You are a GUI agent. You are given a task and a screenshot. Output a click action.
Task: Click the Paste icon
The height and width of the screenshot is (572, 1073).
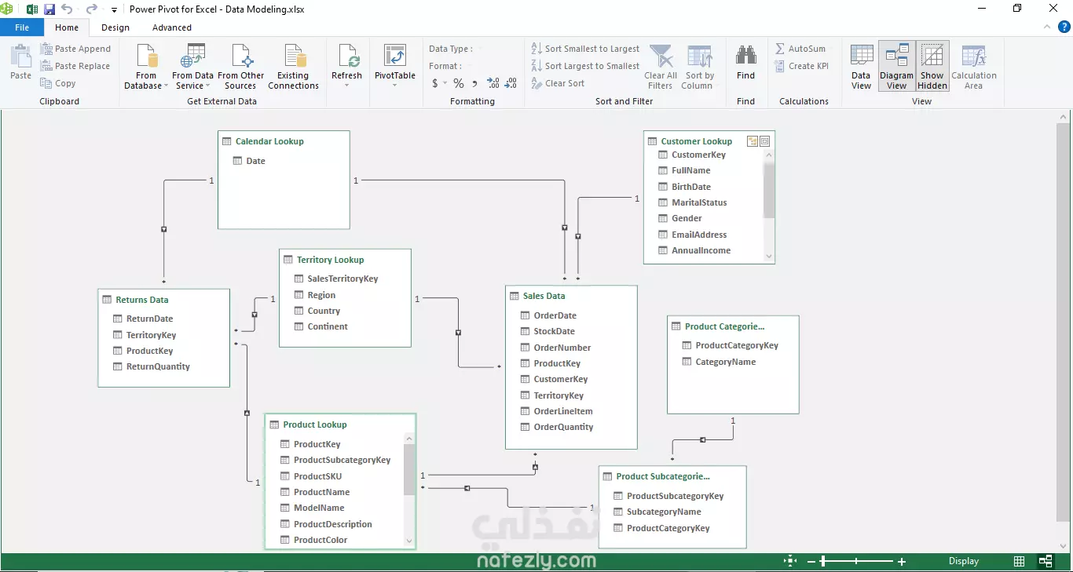click(x=20, y=56)
